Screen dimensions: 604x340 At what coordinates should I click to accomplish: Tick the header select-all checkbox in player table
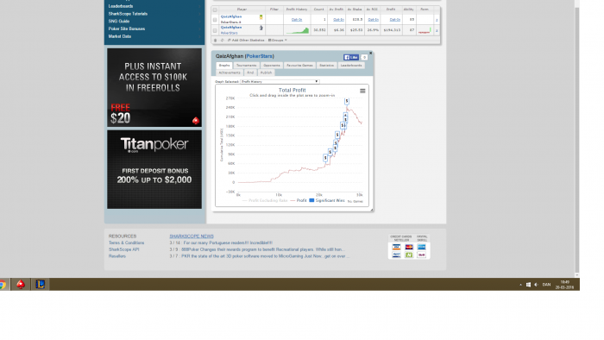tap(215, 9)
